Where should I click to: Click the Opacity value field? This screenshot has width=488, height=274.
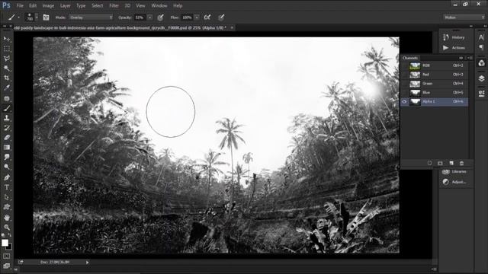click(x=140, y=18)
